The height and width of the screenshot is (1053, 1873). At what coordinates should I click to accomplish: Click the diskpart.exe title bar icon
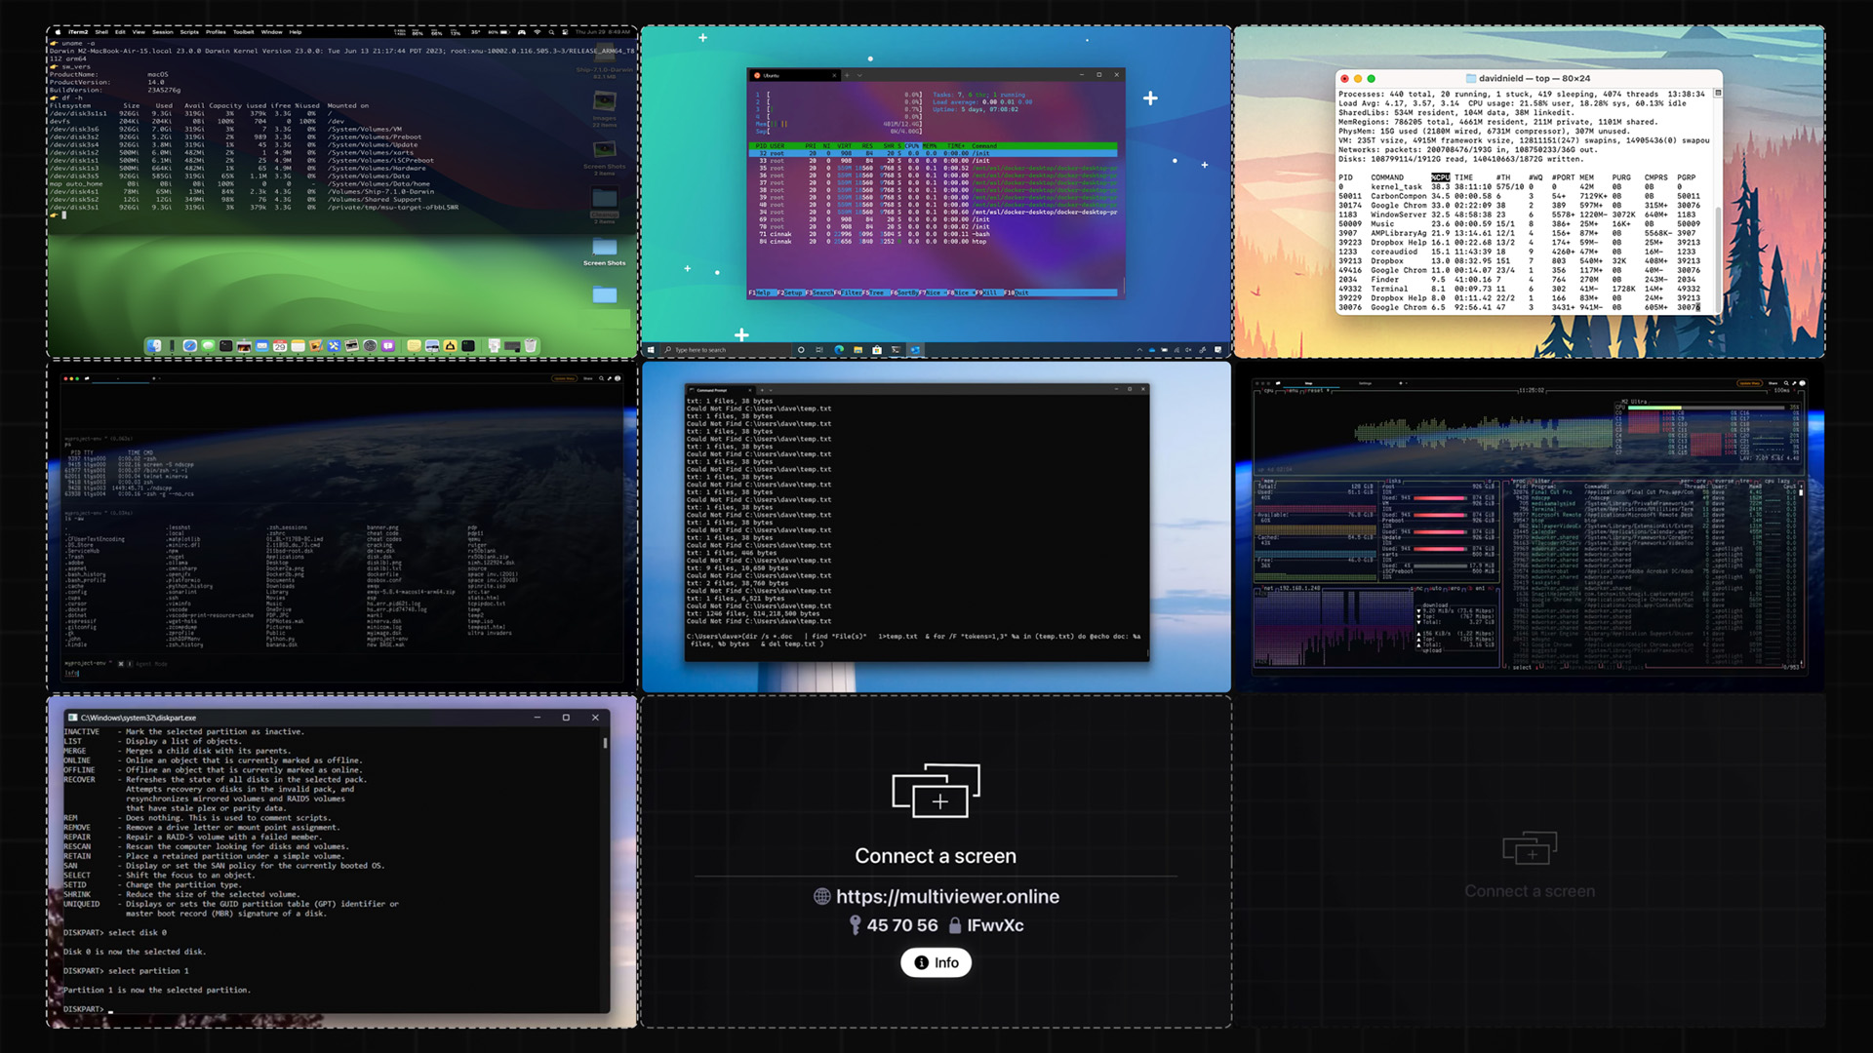pos(72,718)
